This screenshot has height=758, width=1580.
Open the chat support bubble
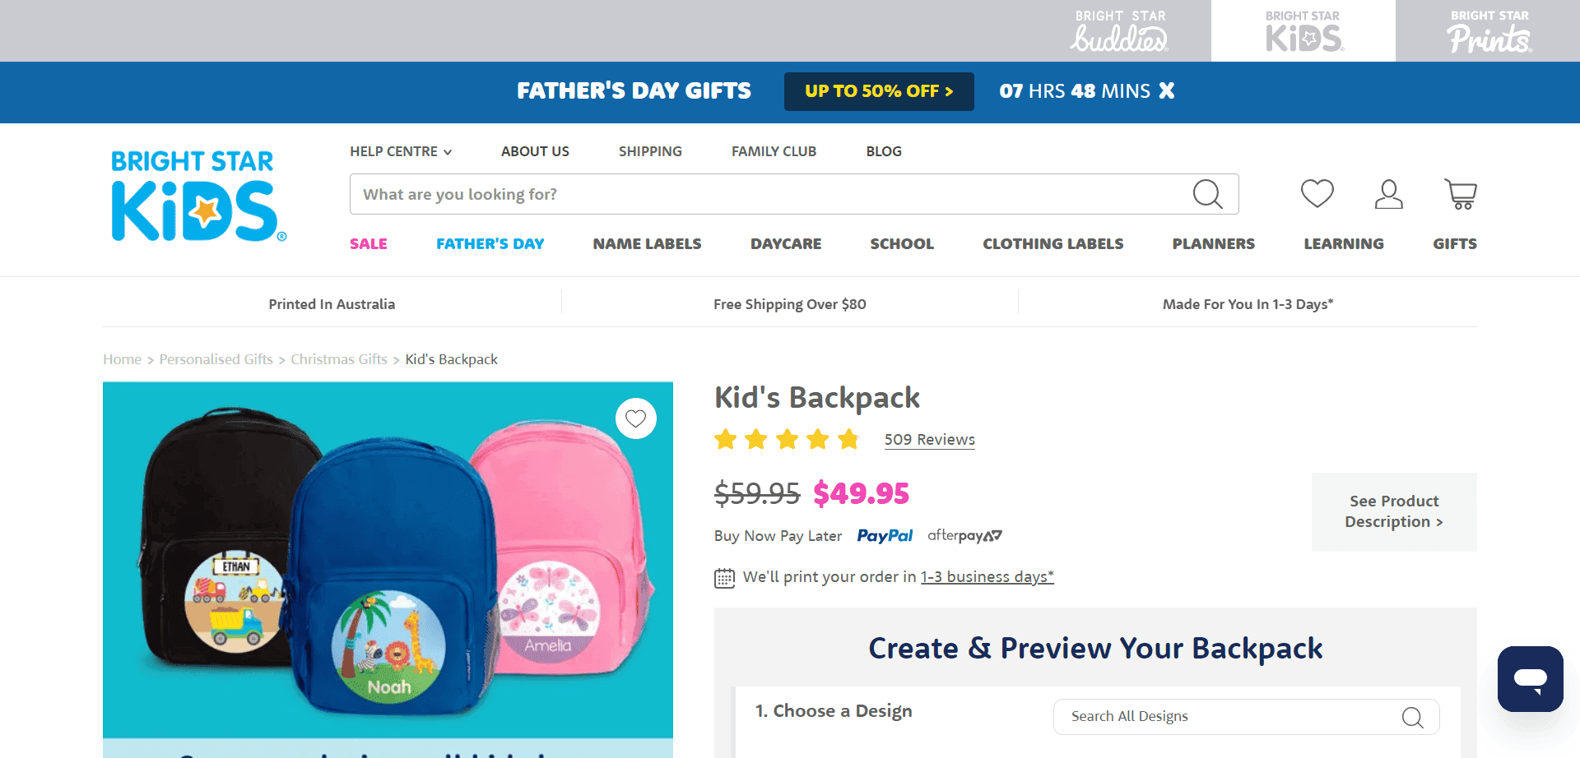[1531, 679]
